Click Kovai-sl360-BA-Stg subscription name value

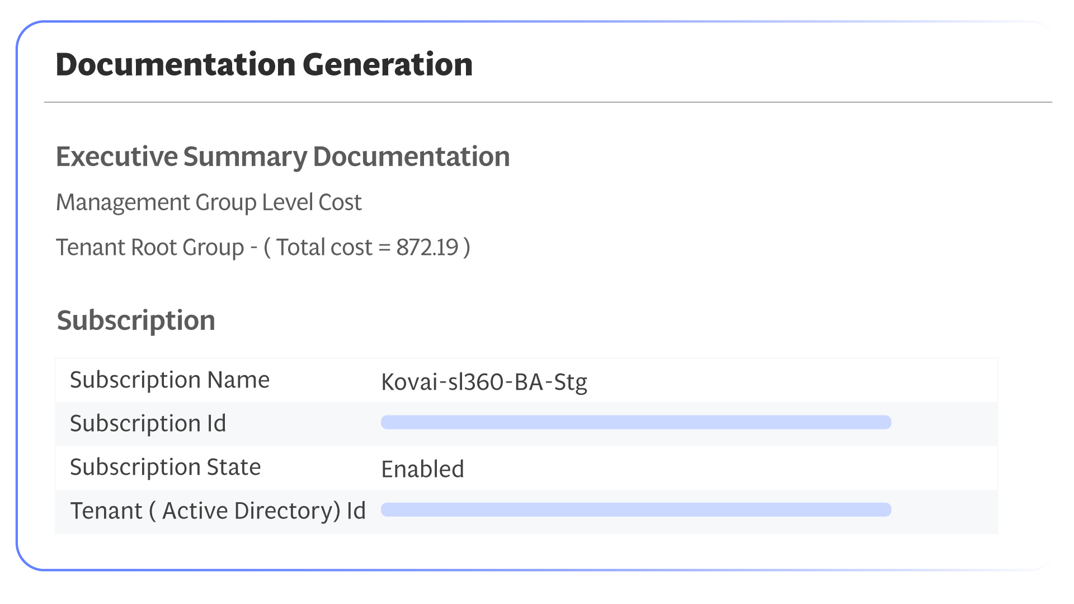(484, 382)
